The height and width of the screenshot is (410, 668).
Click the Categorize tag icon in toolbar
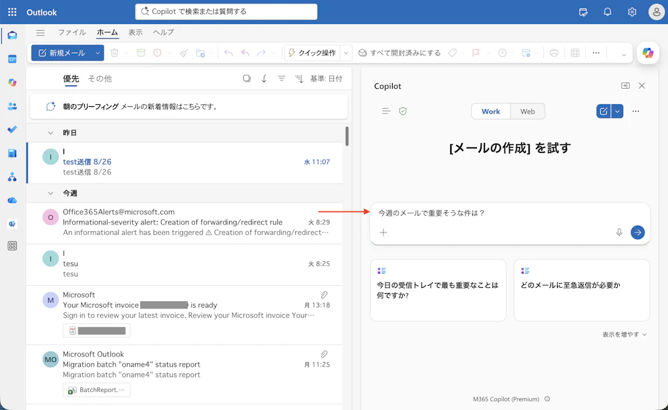point(452,53)
